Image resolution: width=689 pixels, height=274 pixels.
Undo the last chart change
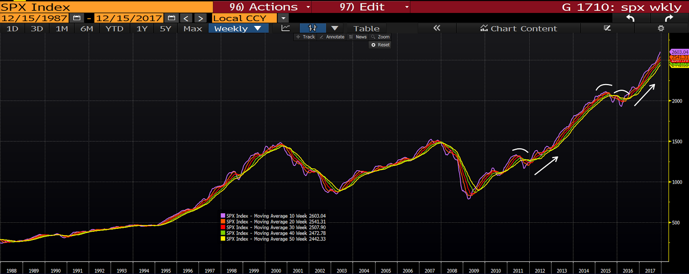(x=630, y=18)
